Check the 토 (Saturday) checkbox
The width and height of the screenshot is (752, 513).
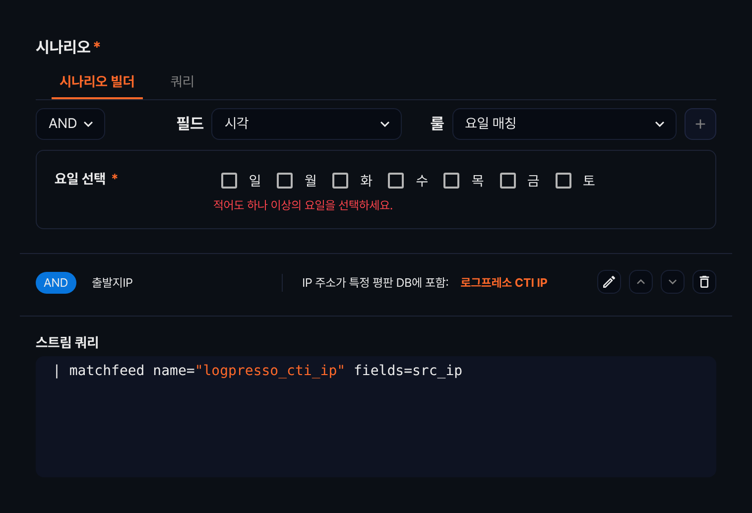564,181
